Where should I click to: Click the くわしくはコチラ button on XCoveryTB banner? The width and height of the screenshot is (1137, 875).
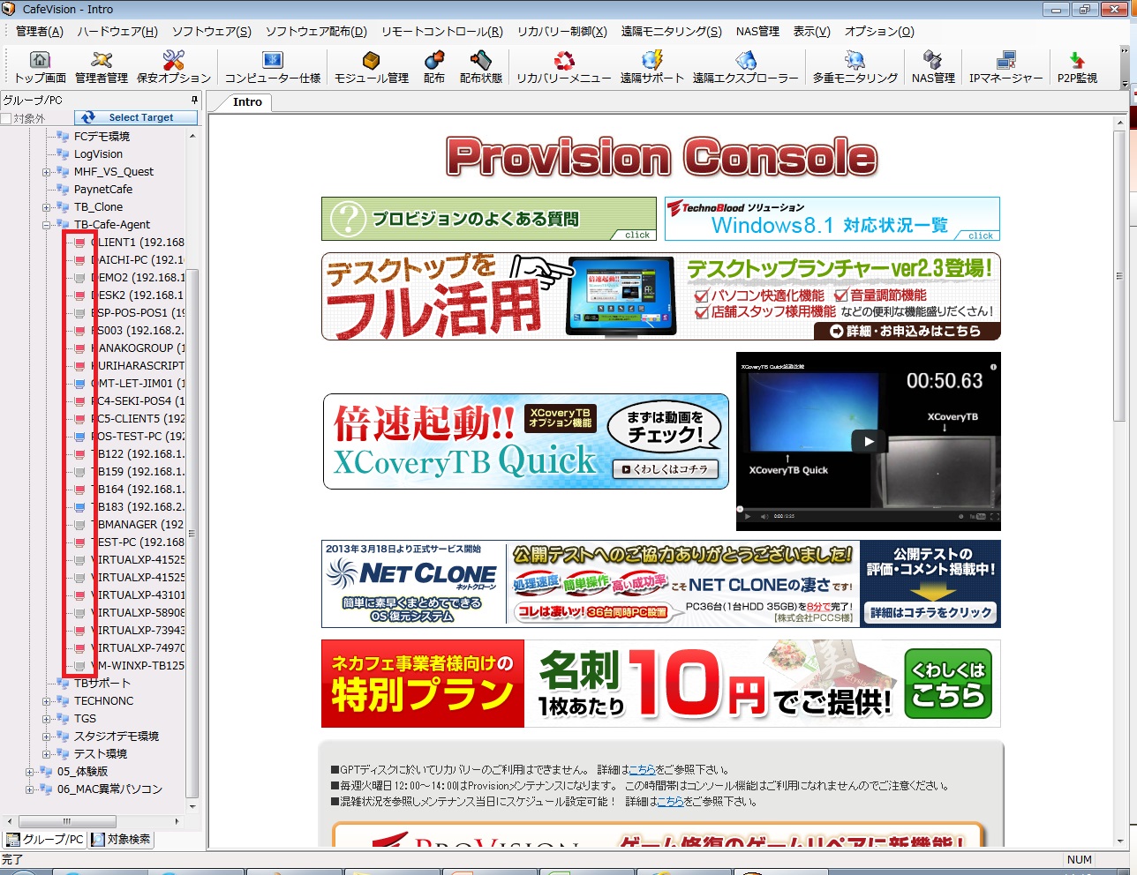click(x=666, y=469)
